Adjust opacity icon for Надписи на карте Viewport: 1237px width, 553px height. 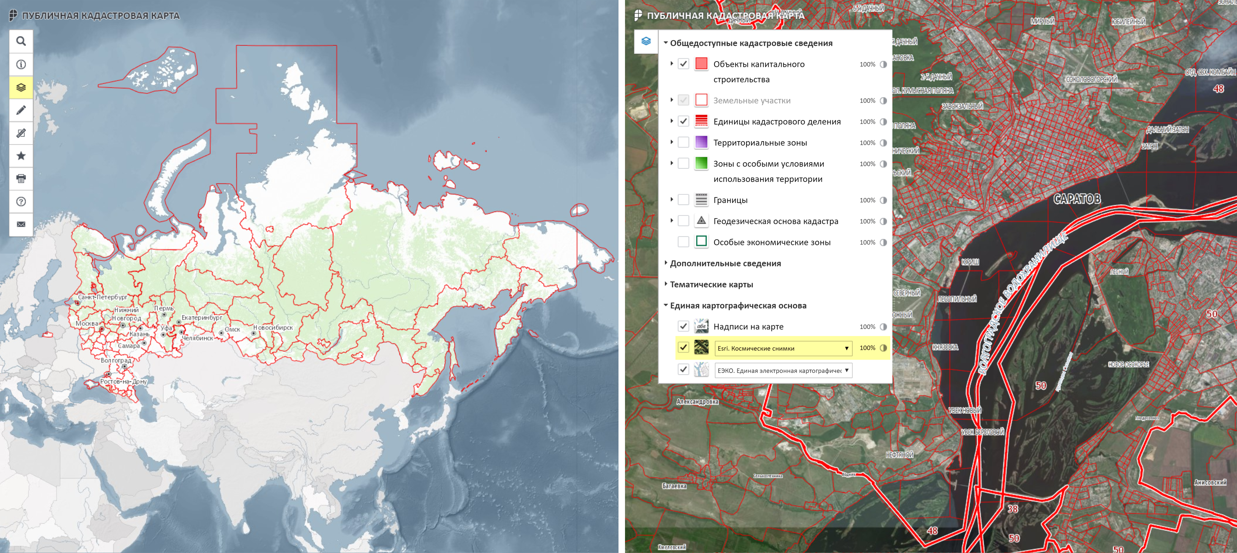(883, 327)
